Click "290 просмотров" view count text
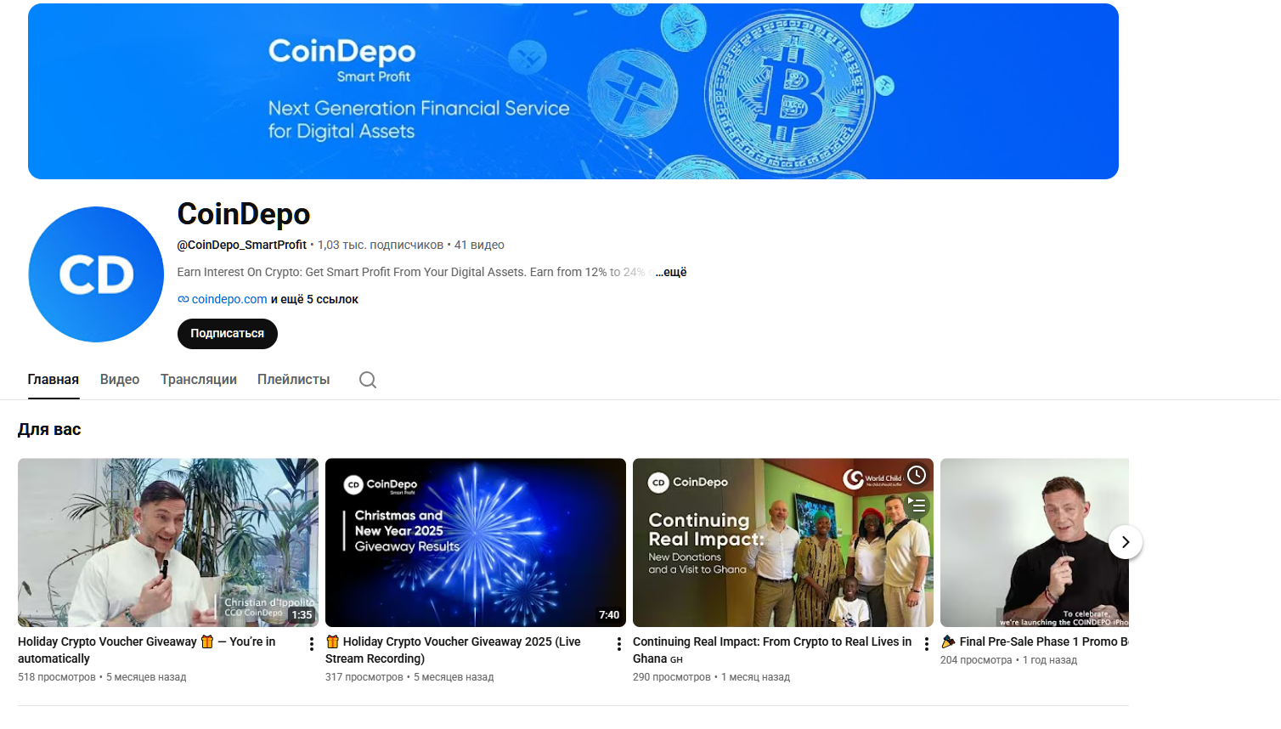 click(672, 677)
